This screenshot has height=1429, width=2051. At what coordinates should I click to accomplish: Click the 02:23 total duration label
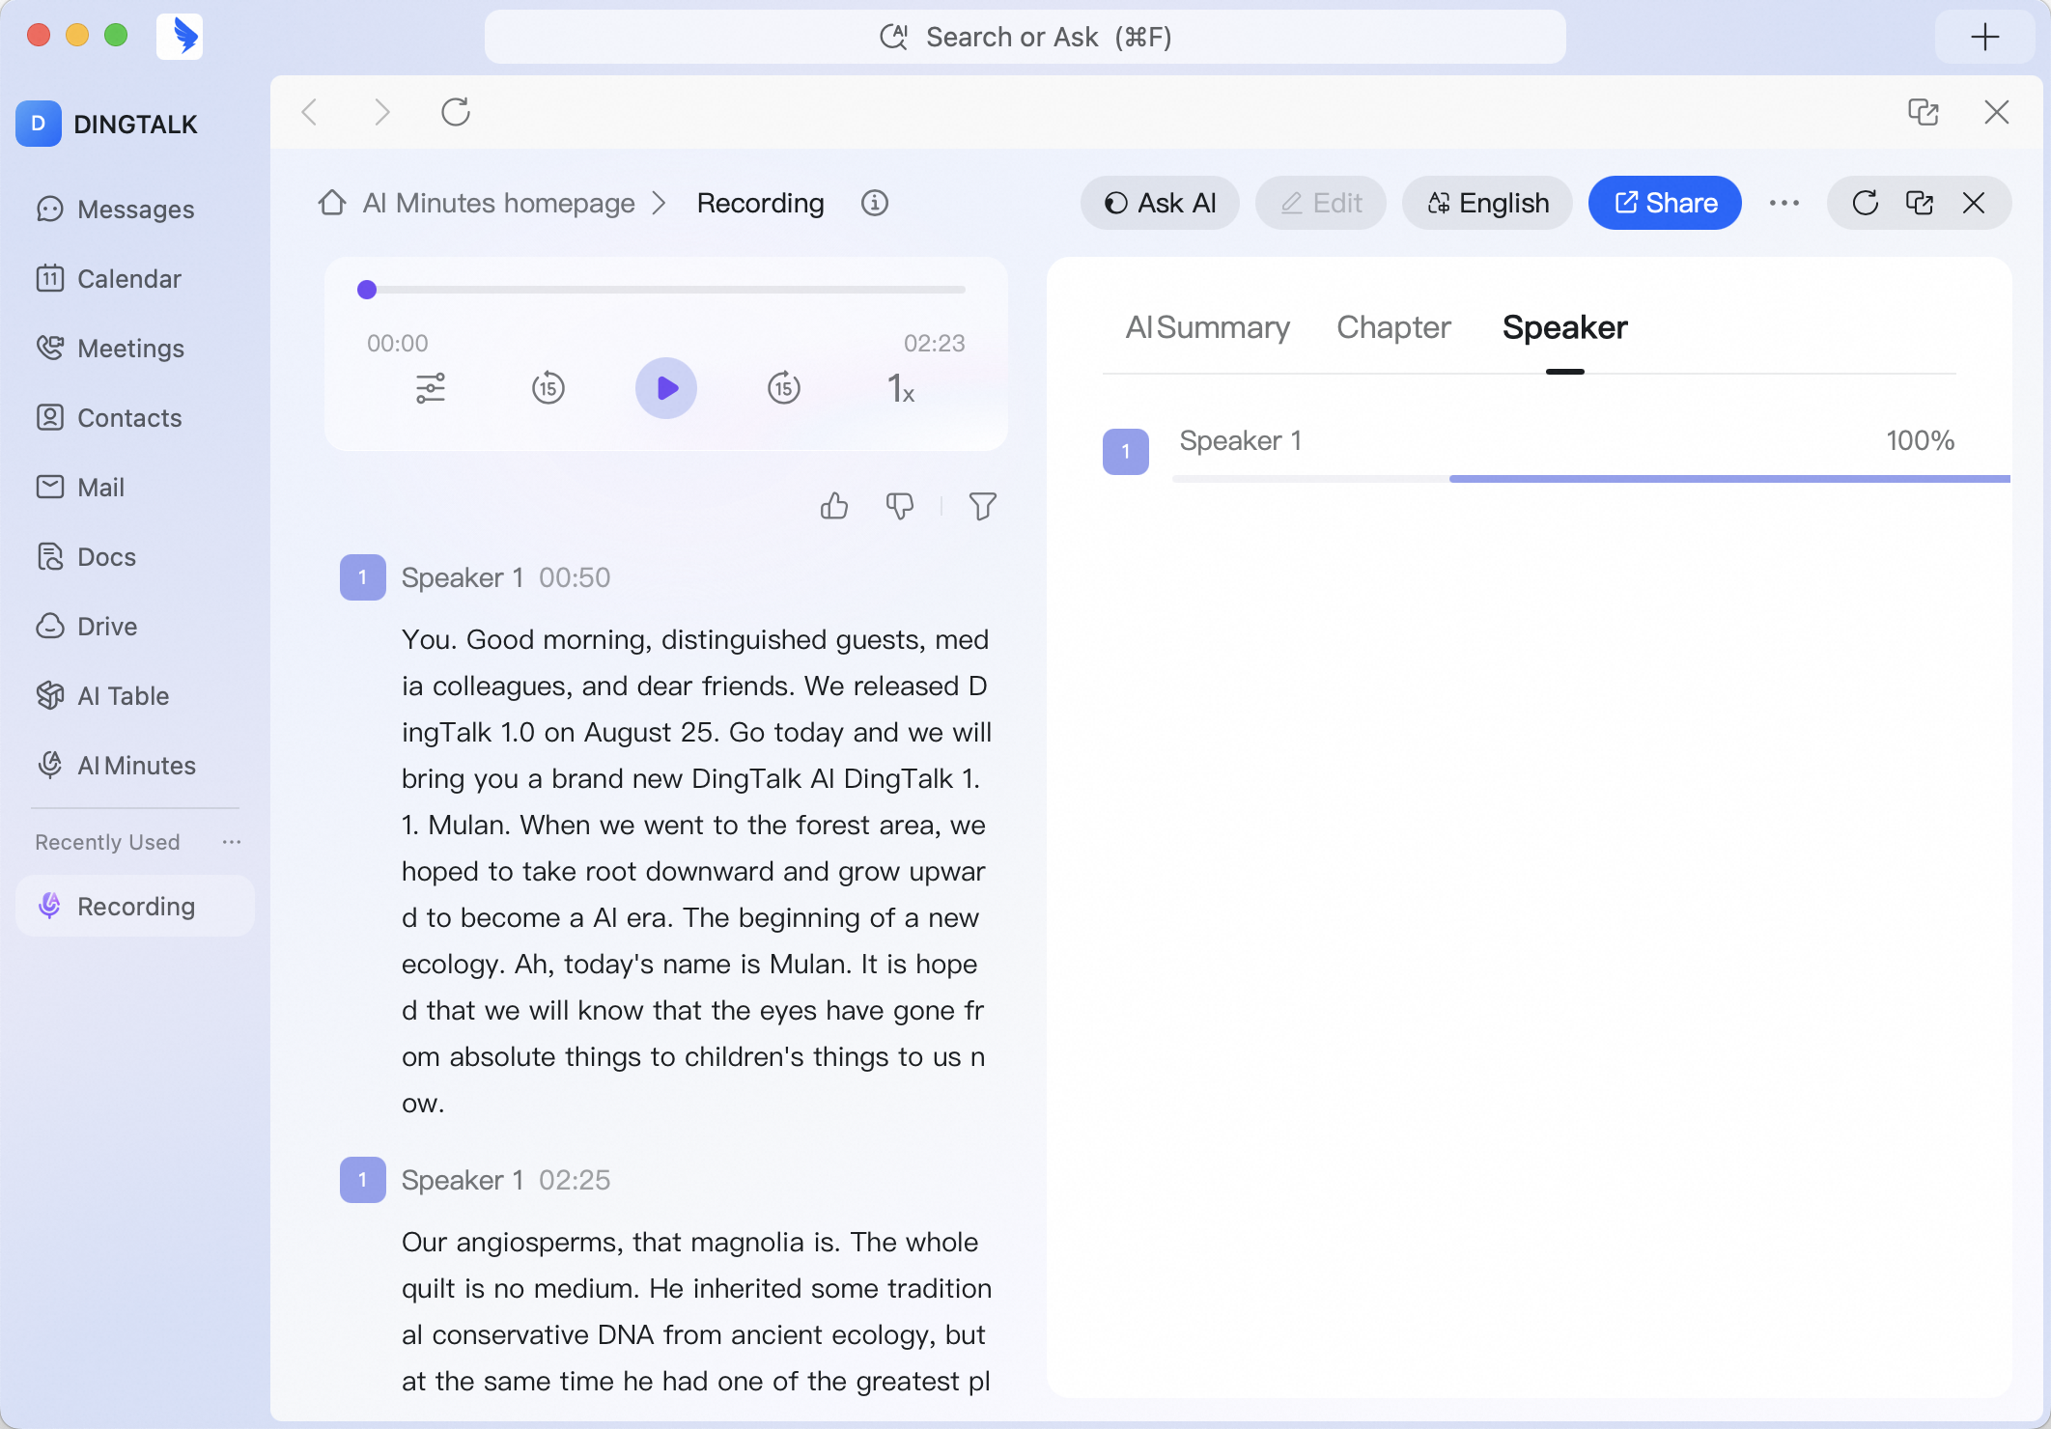point(935,343)
